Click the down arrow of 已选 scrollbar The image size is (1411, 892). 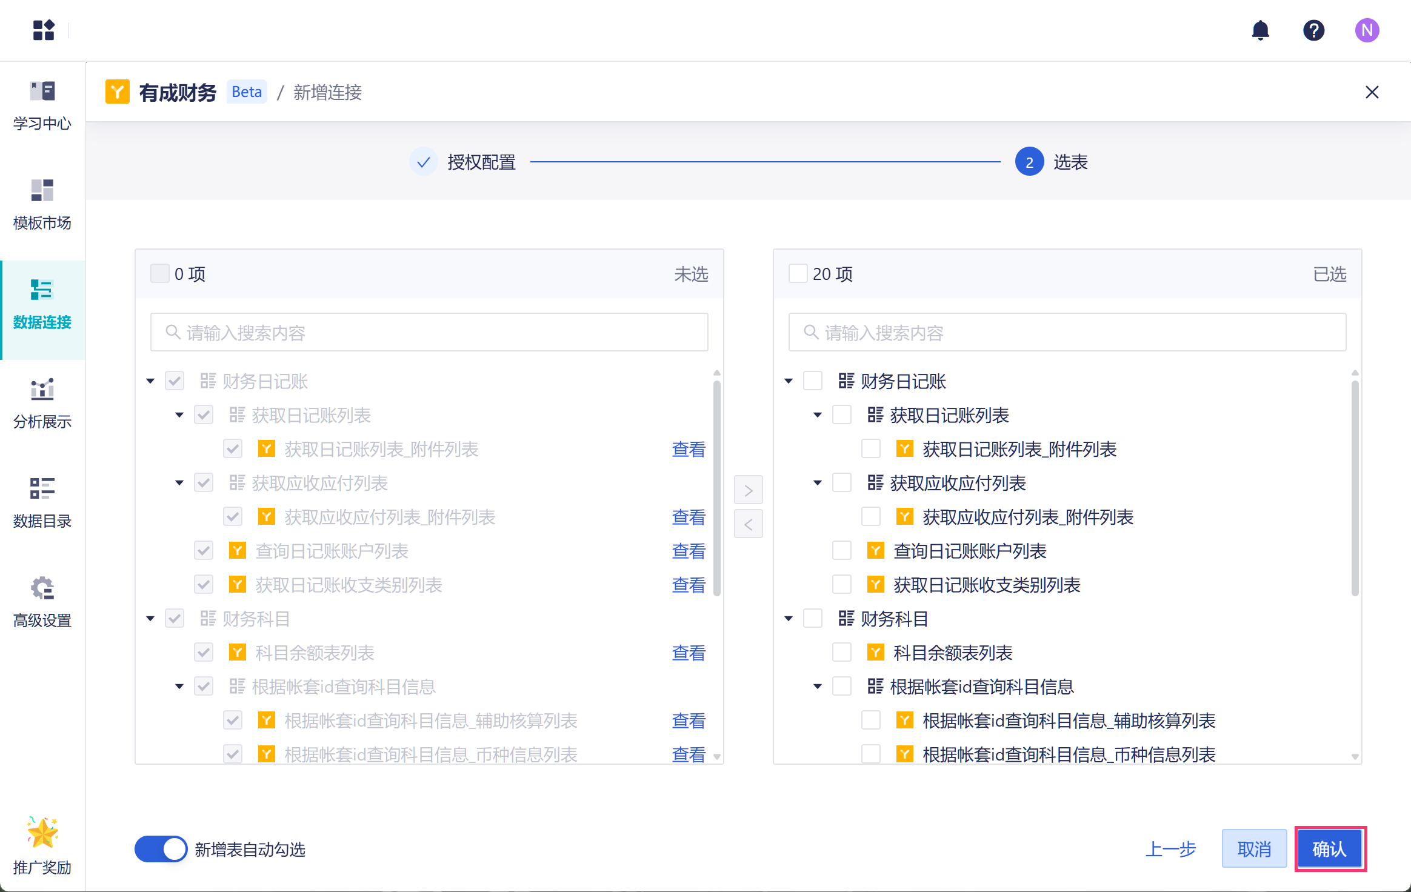pos(1355,757)
